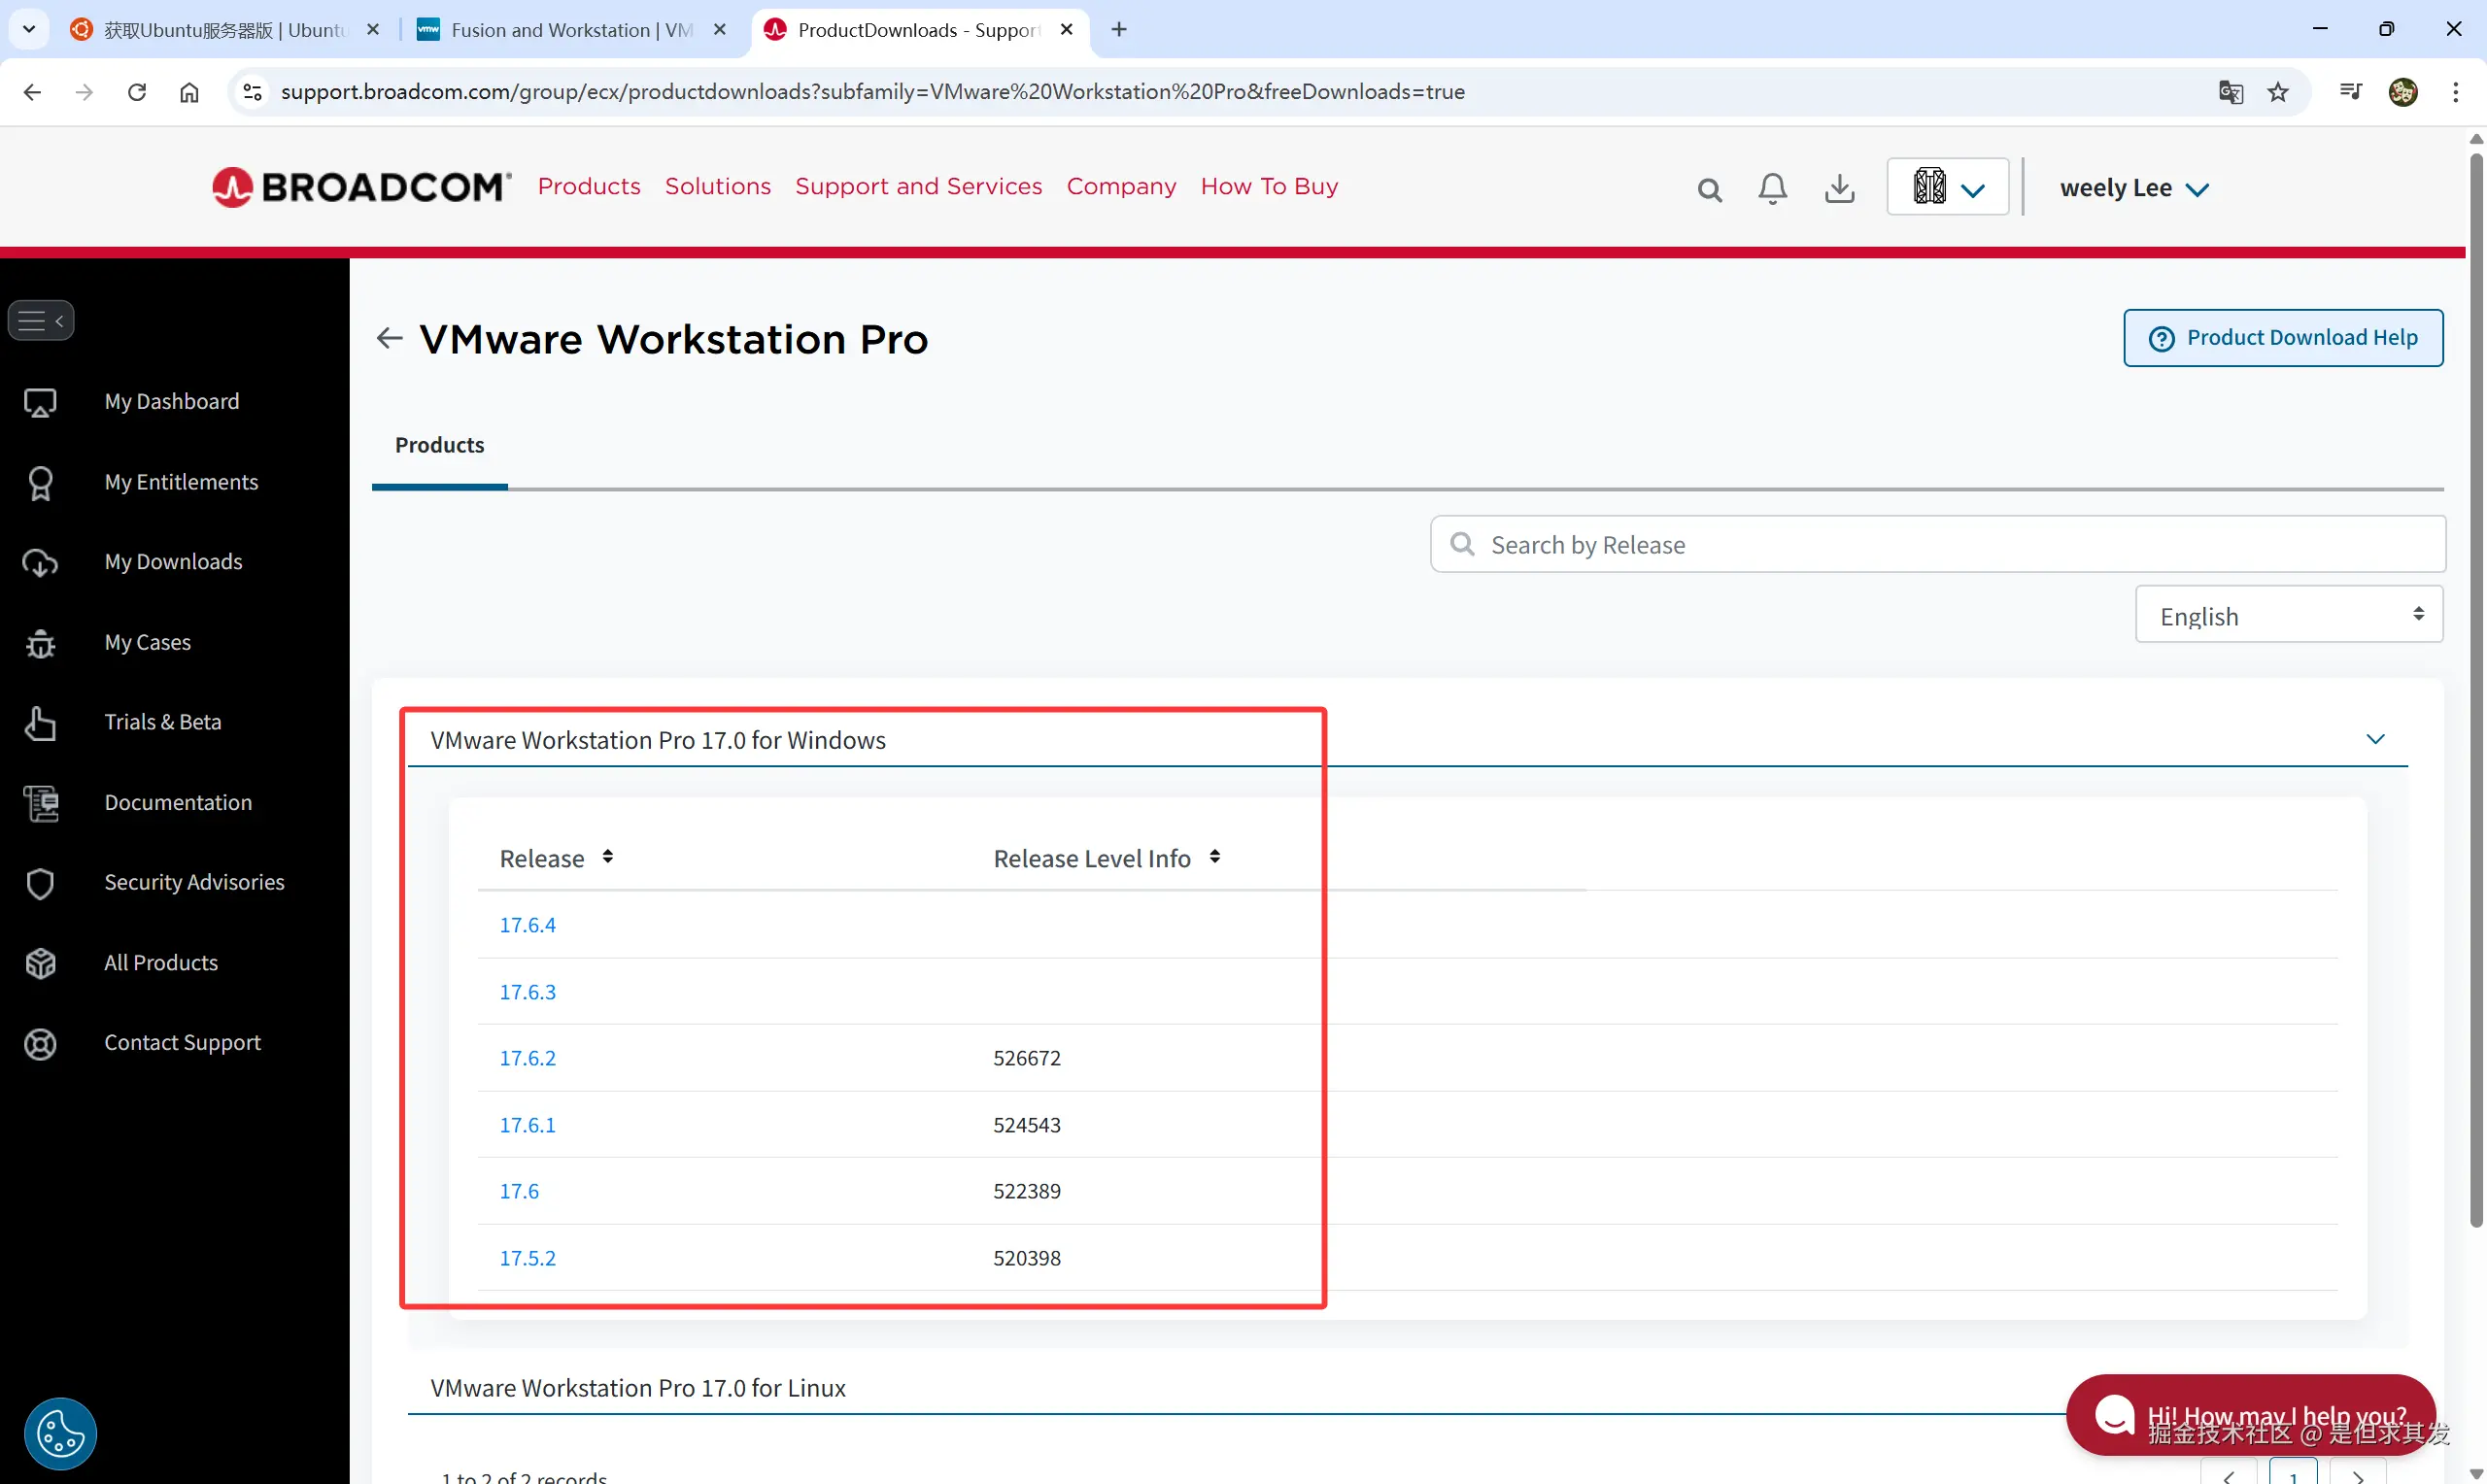Select the Products tab

point(439,445)
